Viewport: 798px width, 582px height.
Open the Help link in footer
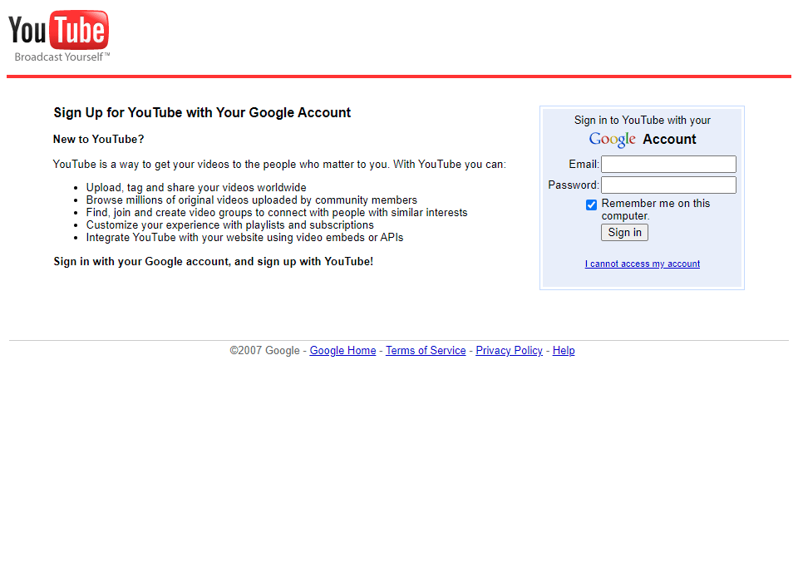pyautogui.click(x=564, y=350)
